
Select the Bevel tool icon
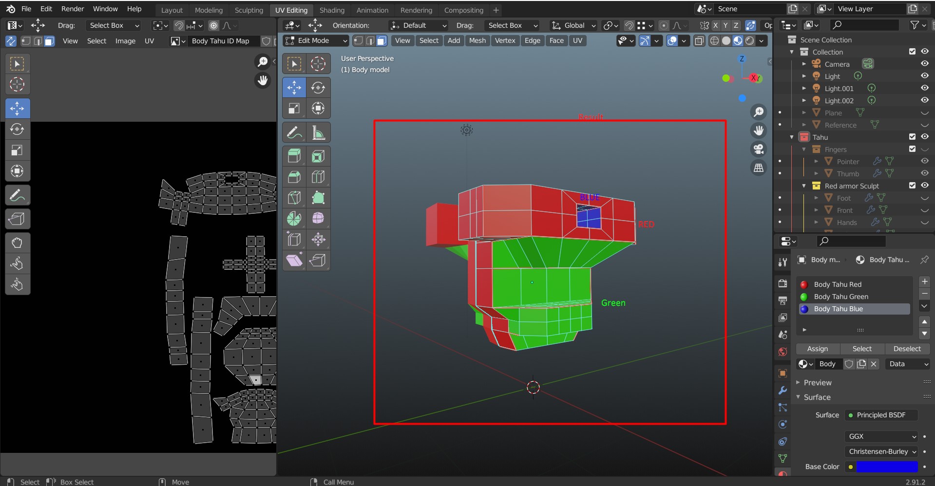point(294,177)
